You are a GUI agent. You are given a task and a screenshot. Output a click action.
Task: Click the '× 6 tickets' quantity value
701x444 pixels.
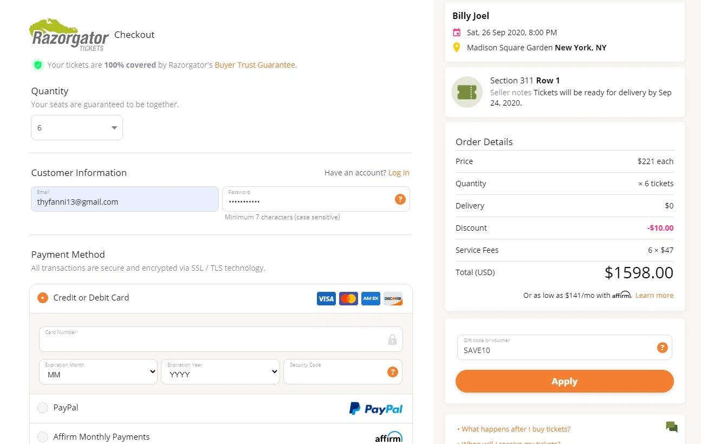point(656,184)
